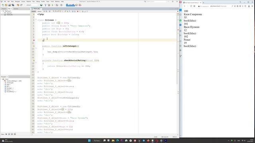Click the warning icon on line 12 gutter
The image size is (255, 143).
pos(34,46)
